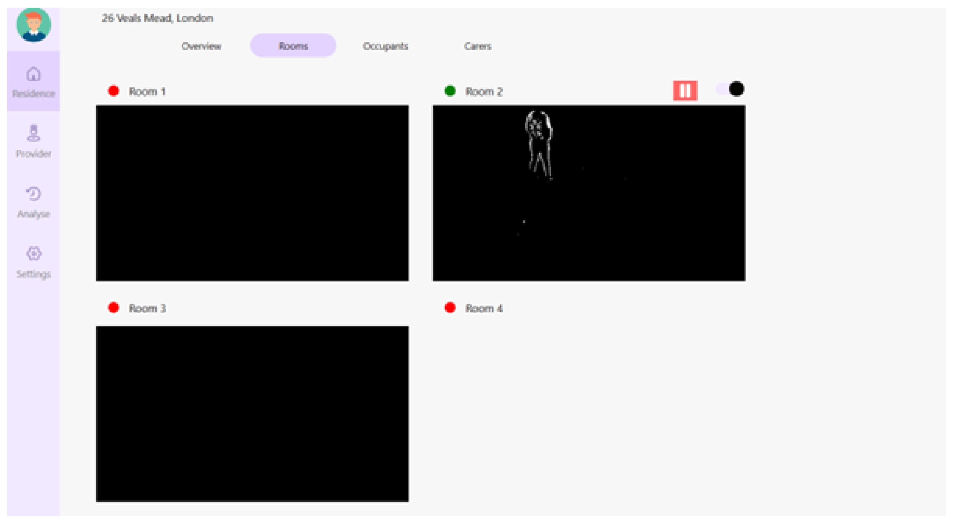Image resolution: width=953 pixels, height=525 pixels.
Task: Click the Room 2 silhouette video feed
Action: pyautogui.click(x=589, y=193)
